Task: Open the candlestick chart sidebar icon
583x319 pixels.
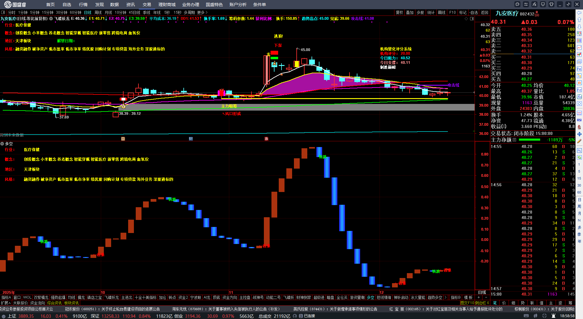Action: (x=579, y=55)
